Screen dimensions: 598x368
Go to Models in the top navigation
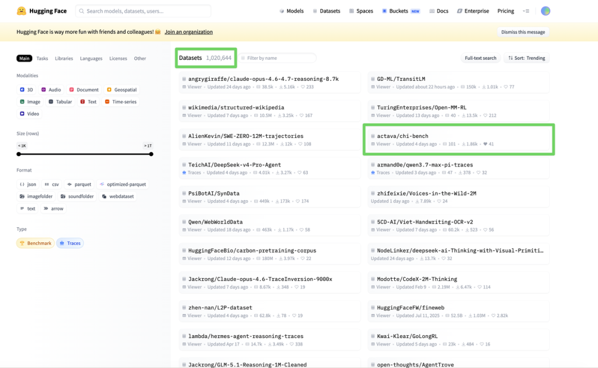click(292, 11)
